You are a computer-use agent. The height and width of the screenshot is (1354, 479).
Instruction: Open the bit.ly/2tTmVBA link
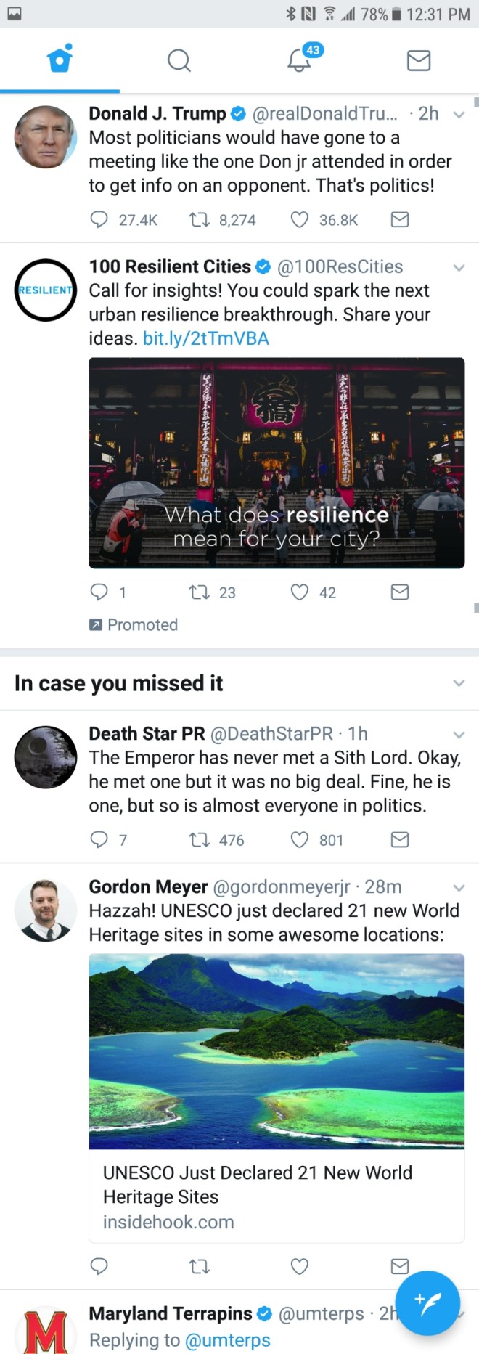(206, 338)
